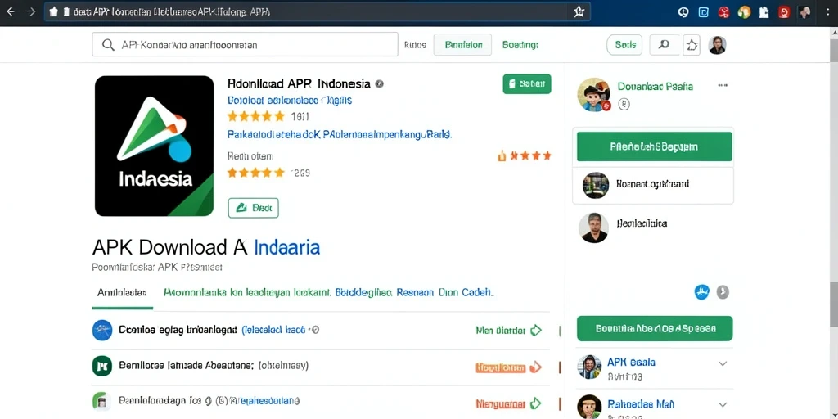Open the blue square extension icon

point(704,12)
